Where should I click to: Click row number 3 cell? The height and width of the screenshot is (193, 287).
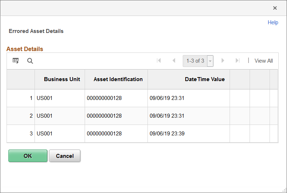coord(21,134)
